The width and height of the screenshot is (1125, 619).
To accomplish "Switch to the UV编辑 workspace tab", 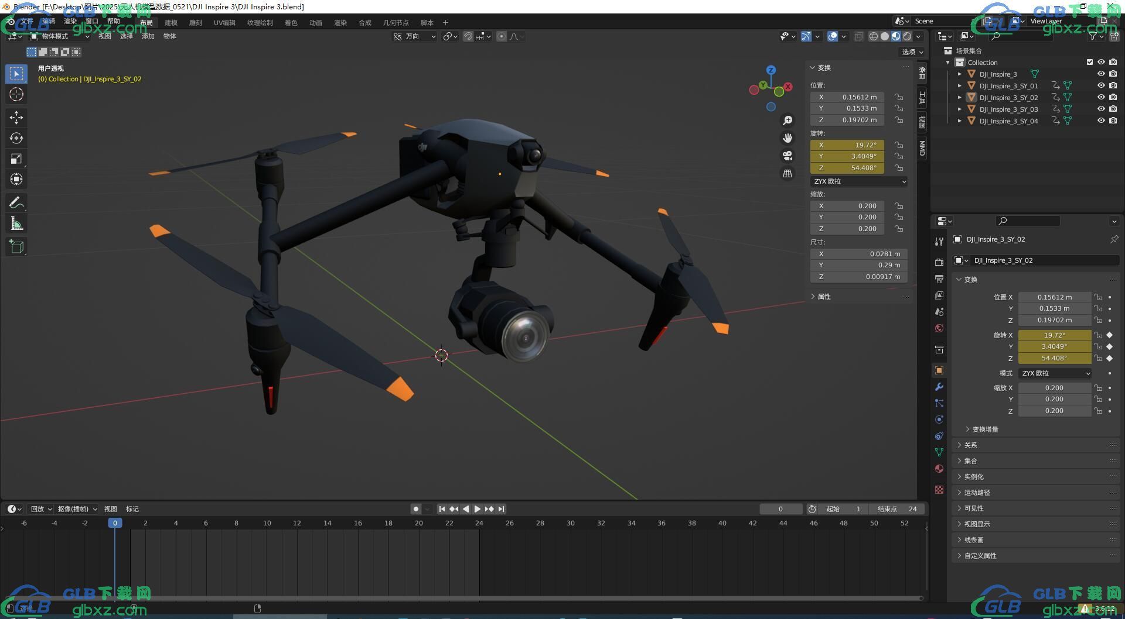I will [x=224, y=23].
